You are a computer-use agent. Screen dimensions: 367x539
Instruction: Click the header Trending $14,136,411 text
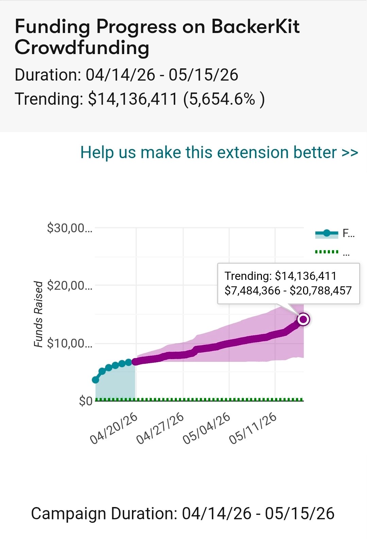(x=139, y=99)
